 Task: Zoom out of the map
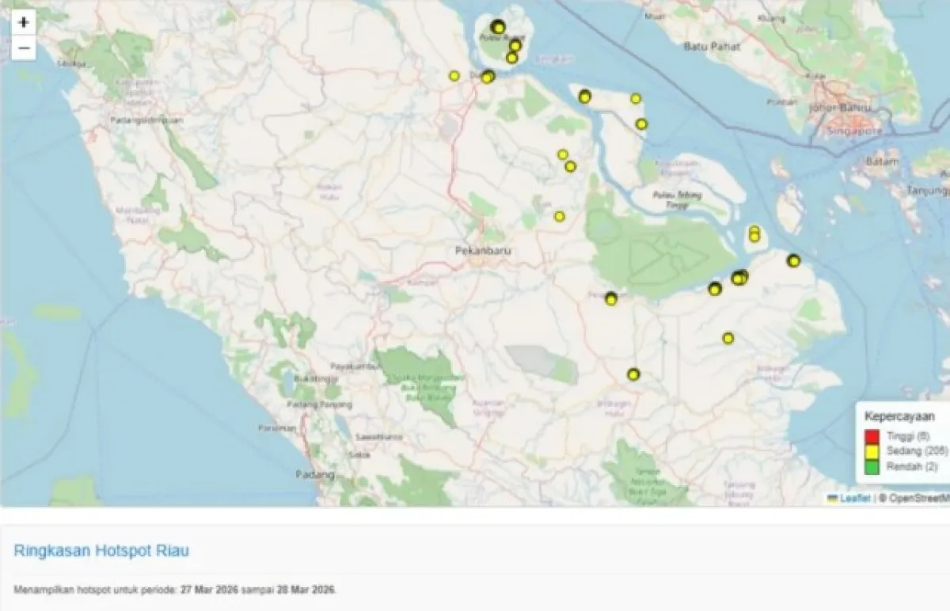tap(24, 48)
